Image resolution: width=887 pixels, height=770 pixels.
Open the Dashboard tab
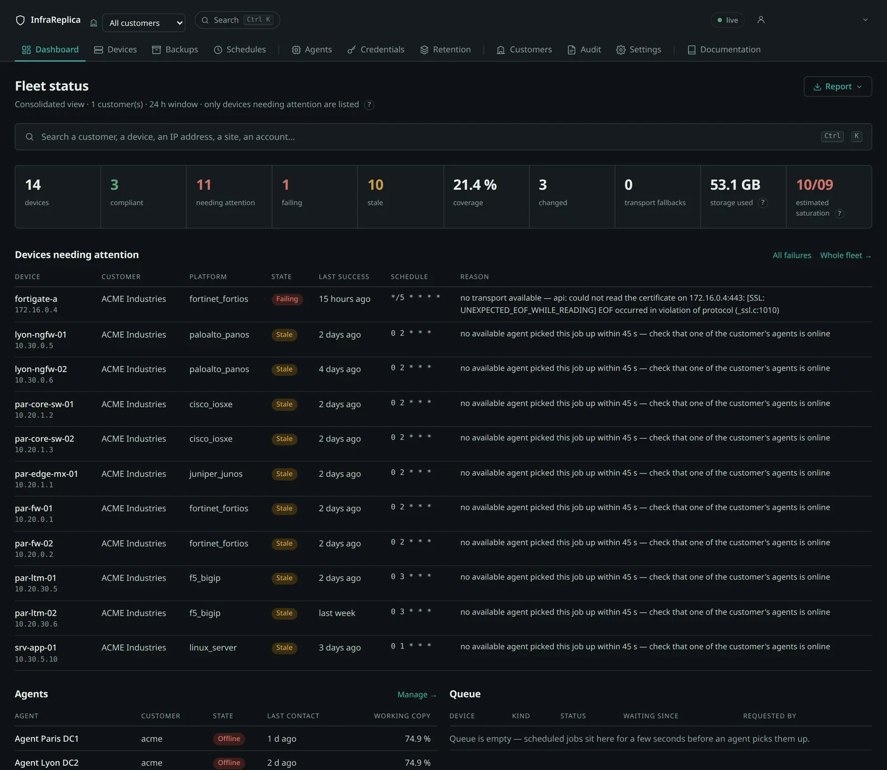(x=50, y=49)
